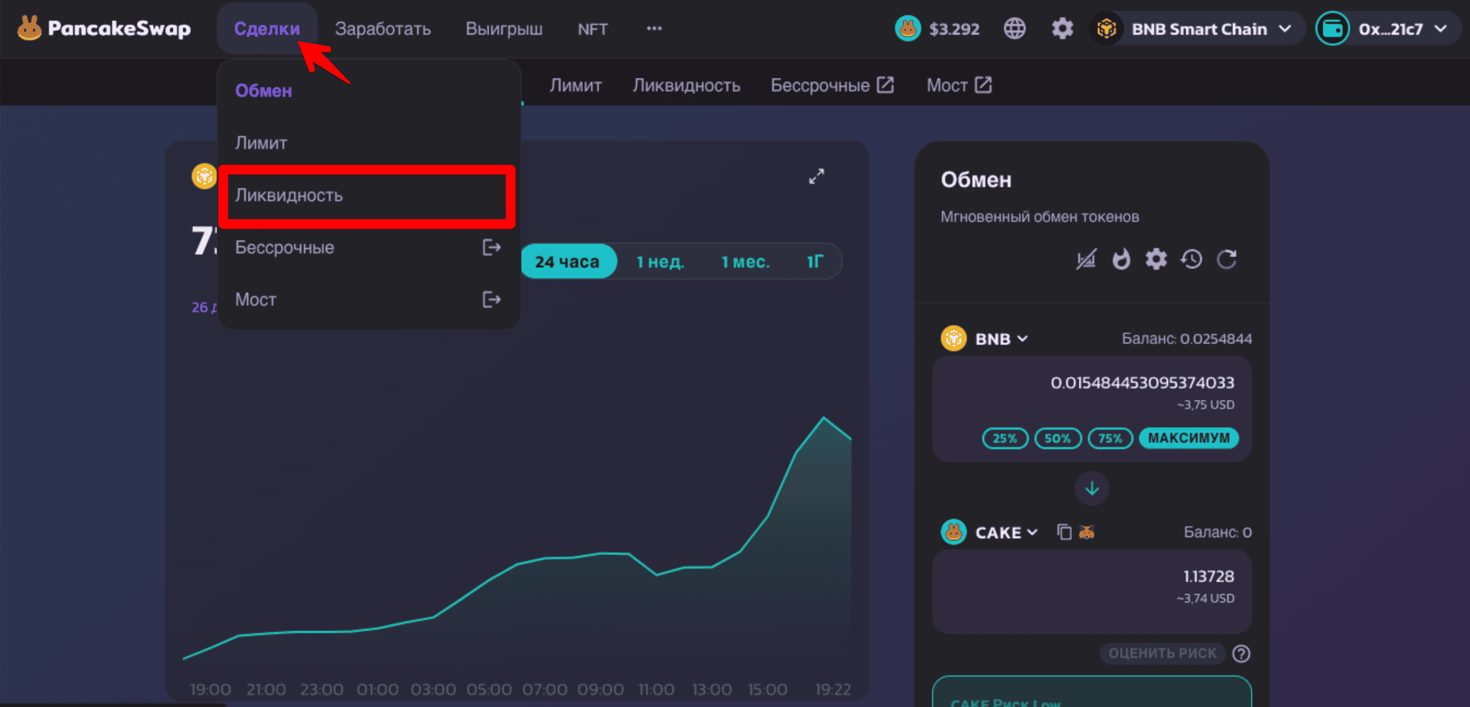The width and height of the screenshot is (1470, 707).
Task: Open the Сделки menu
Action: 266,28
